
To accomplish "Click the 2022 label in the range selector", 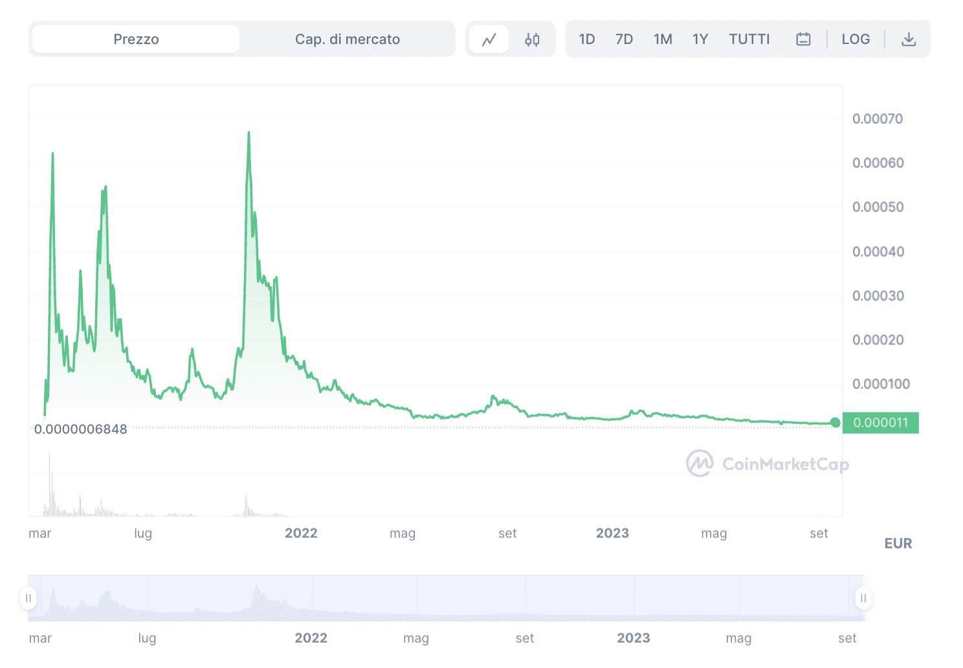I will pos(311,638).
